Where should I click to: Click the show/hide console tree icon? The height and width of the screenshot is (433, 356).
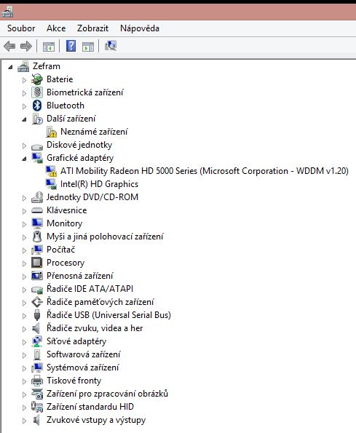coord(49,47)
